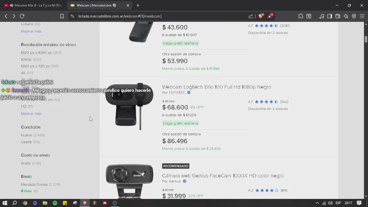This screenshot has width=368, height=207.
Task: Click $ 53.990 other purchase option
Action: [175, 61]
